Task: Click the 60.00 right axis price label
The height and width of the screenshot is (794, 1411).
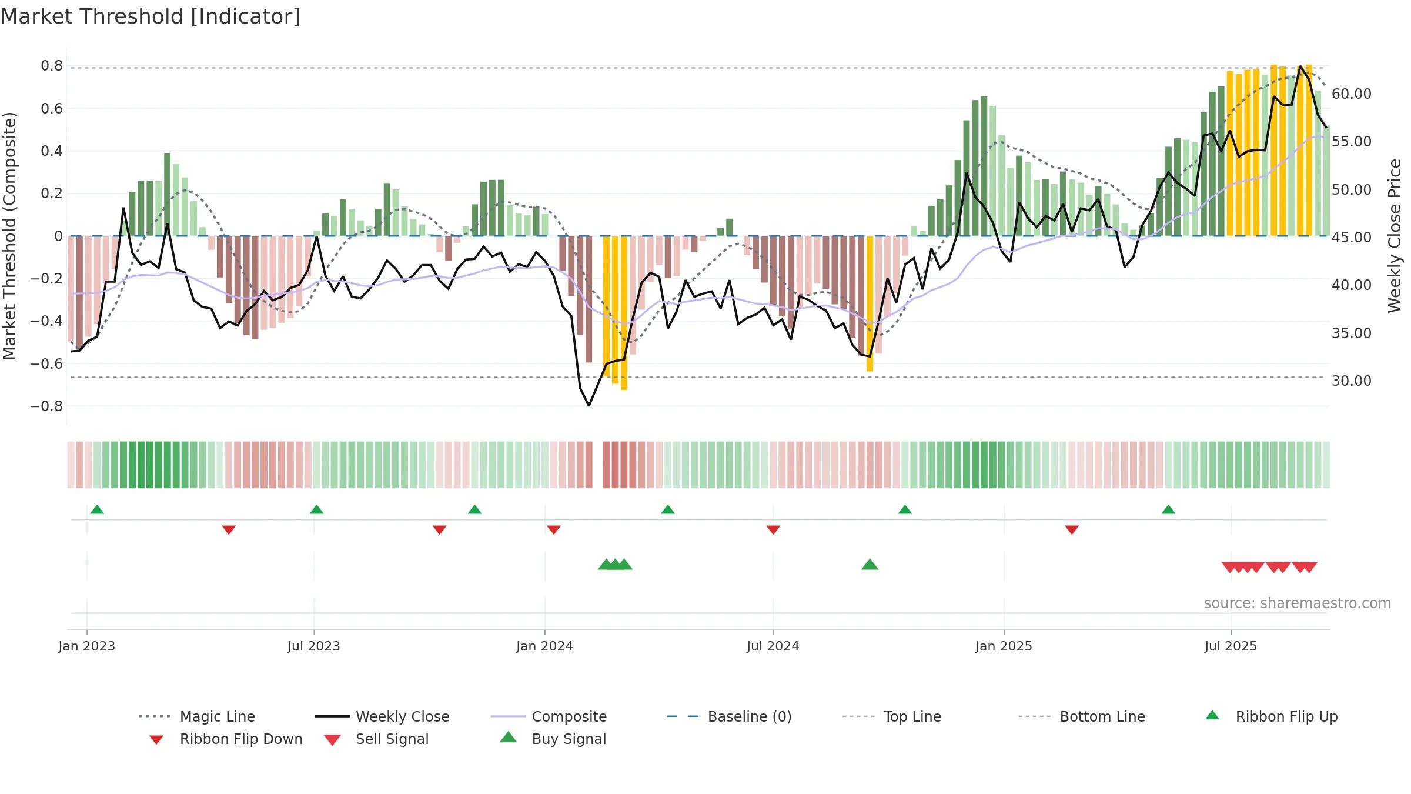Action: pos(1352,94)
